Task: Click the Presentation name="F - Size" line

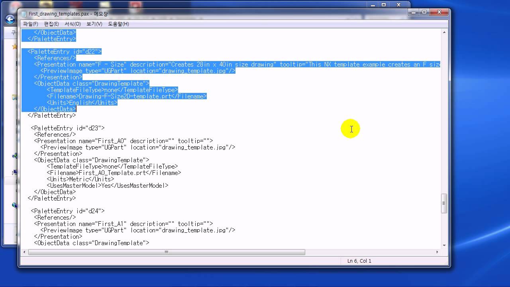Action: (237, 64)
